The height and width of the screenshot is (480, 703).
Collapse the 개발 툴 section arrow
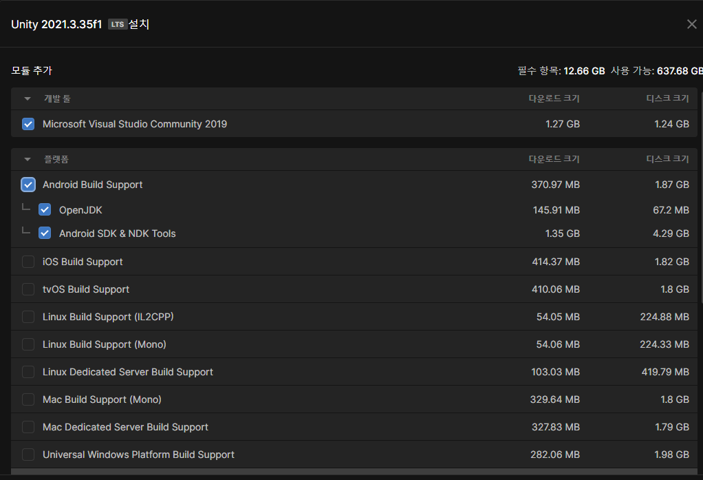28,98
